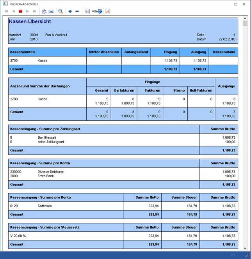Open the magnifier search tool

pyautogui.click(x=61, y=11)
